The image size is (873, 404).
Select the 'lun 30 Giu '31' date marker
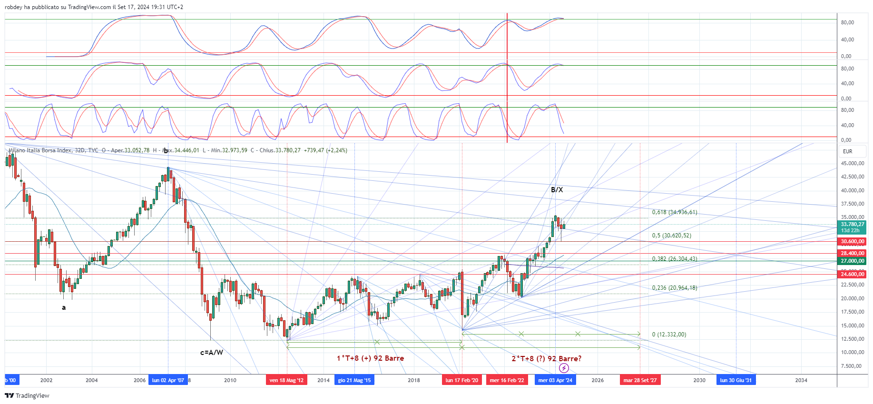point(736,380)
